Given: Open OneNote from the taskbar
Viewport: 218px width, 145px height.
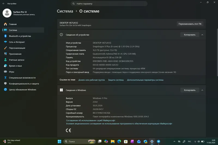Looking at the screenshot, I should pos(132,141).
